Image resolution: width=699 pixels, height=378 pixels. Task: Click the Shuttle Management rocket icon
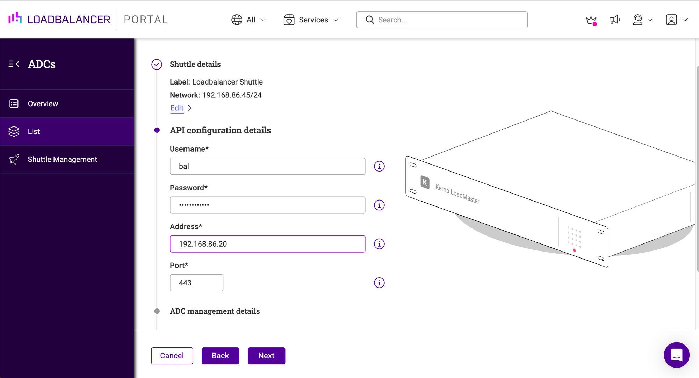tap(14, 159)
